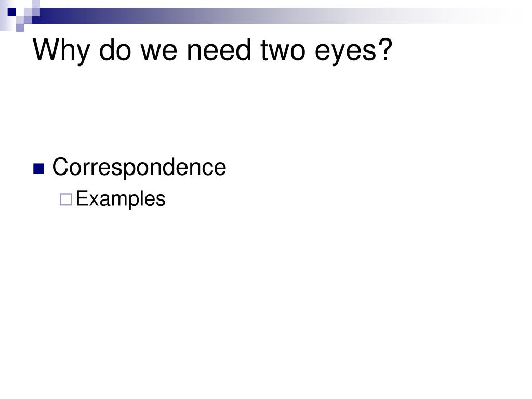Select the word "need" in the title
Image resolution: width=532 pixels, height=399 pixels.
[x=219, y=49]
